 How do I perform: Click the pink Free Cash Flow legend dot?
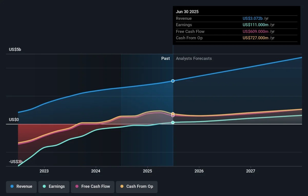pos(77,187)
